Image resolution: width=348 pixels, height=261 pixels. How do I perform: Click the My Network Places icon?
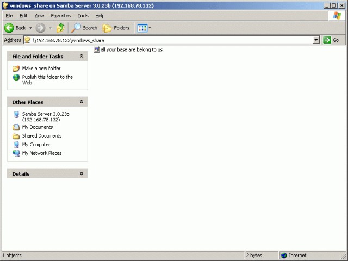click(16, 153)
